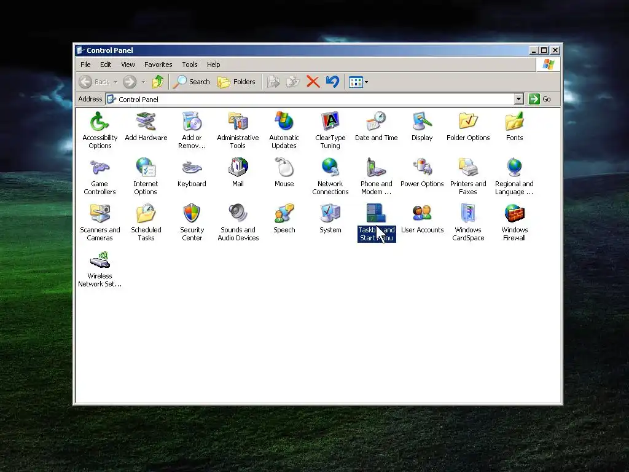Select Taskbar and Start Menu icon

[377, 213]
